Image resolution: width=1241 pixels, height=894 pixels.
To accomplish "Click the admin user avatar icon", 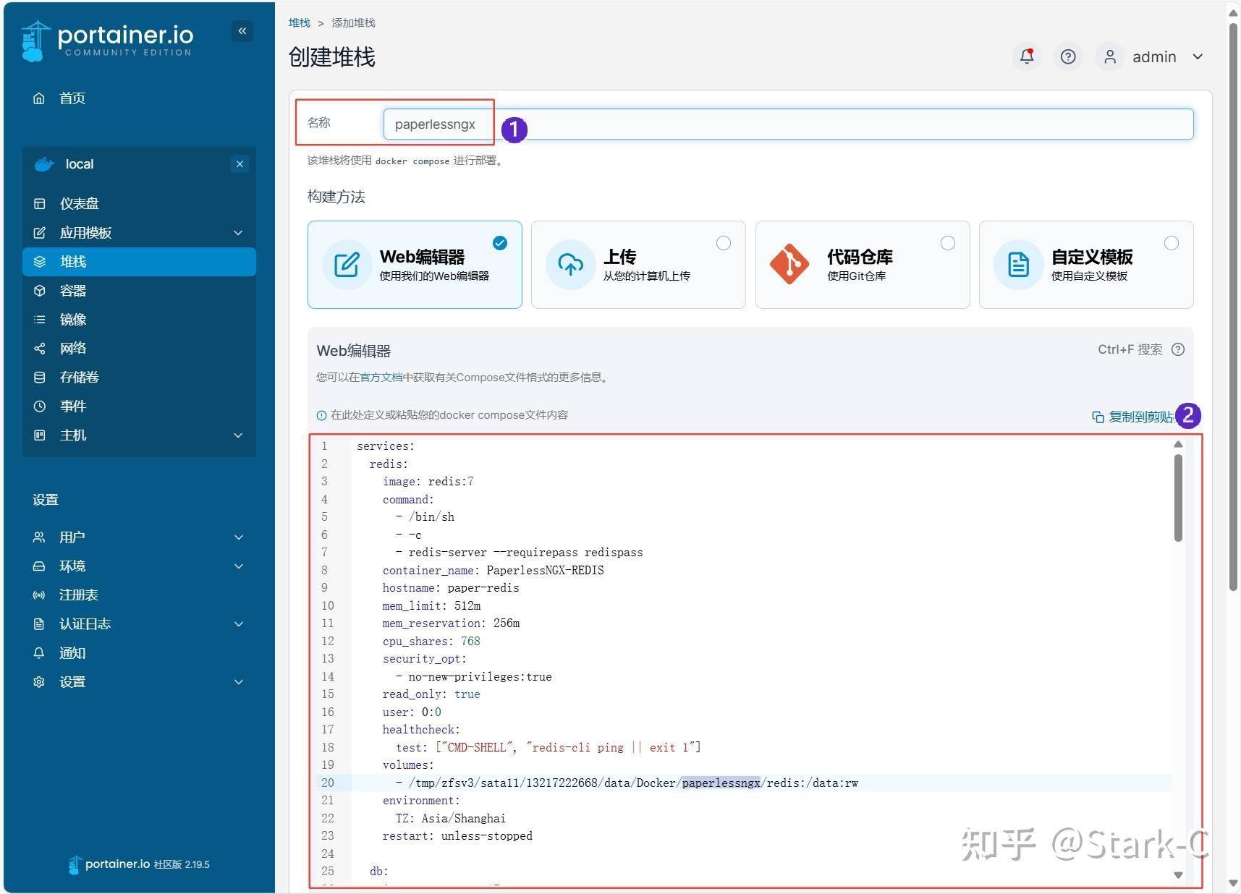I will coord(1110,56).
